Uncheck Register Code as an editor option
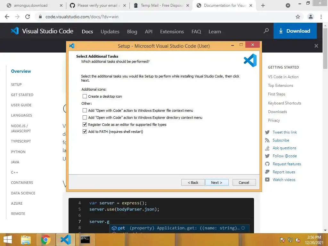 (85, 125)
